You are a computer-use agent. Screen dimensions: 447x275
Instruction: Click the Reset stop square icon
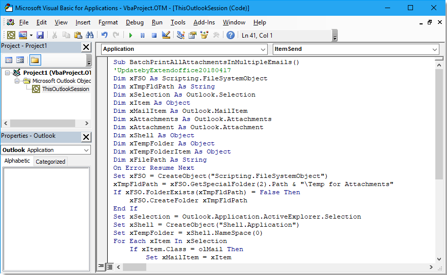[x=154, y=36]
